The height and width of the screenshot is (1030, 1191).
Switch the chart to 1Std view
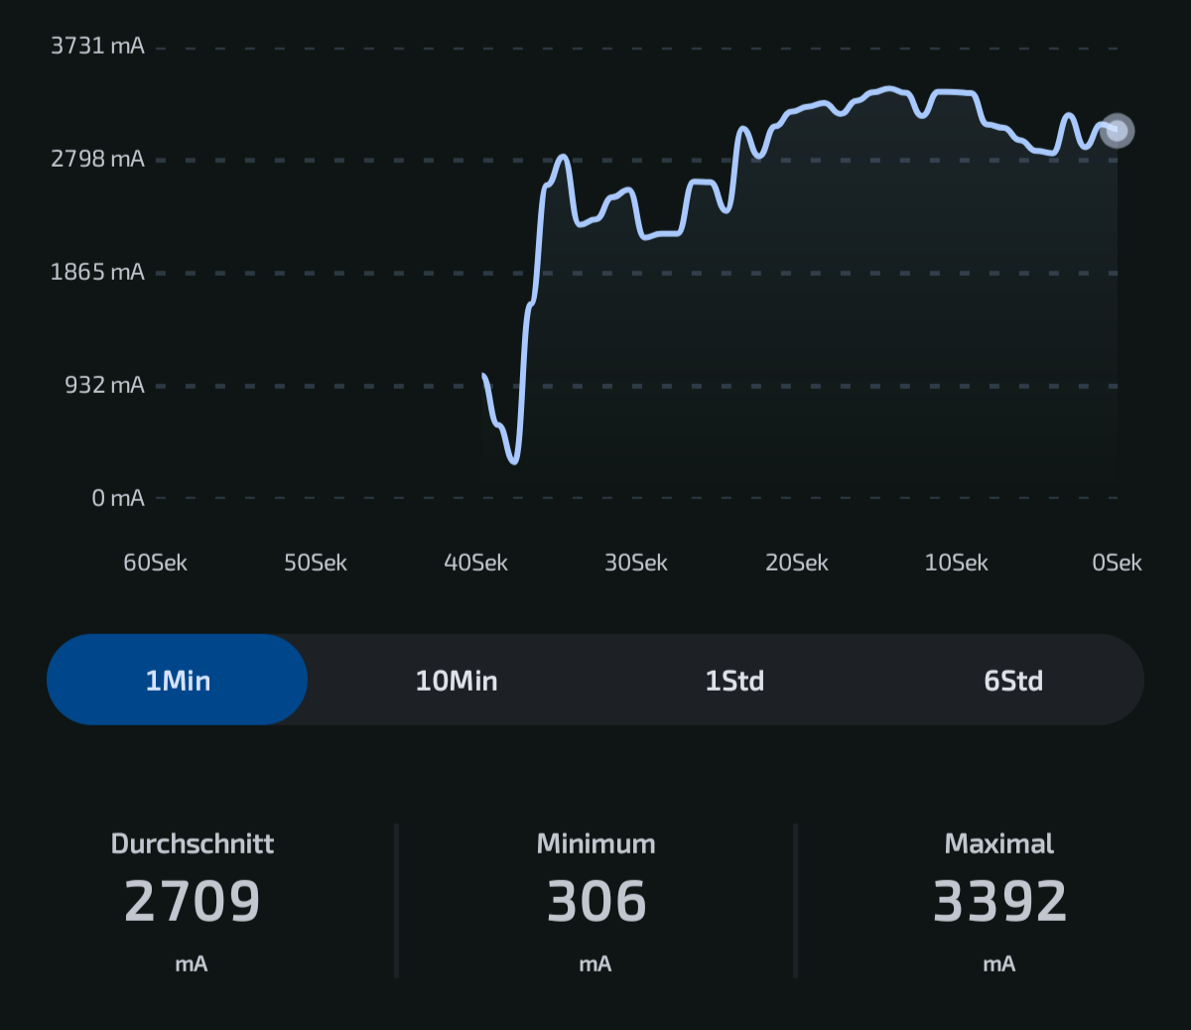click(x=734, y=681)
